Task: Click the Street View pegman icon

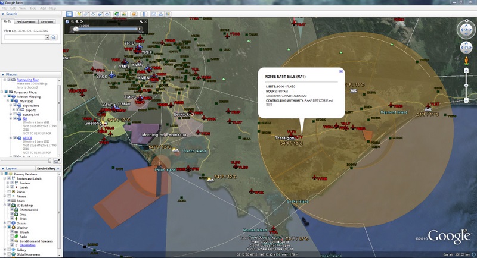Action: (466, 61)
